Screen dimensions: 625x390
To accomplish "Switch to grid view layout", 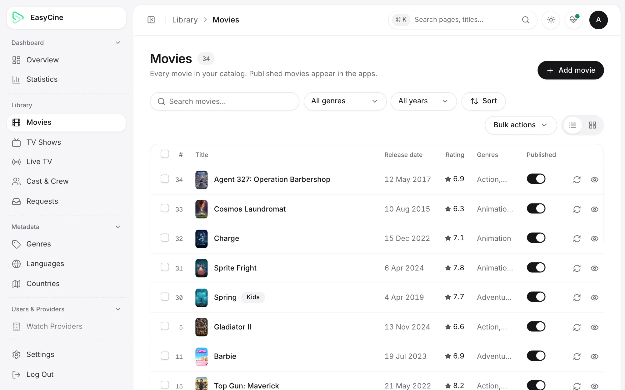I will click(x=592, y=125).
